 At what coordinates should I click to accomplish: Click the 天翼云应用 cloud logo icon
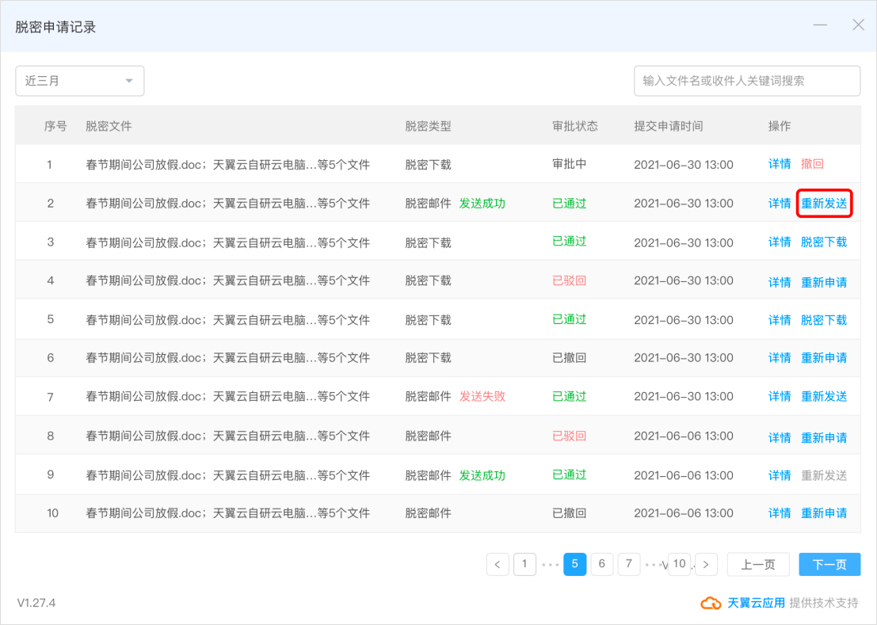click(711, 603)
